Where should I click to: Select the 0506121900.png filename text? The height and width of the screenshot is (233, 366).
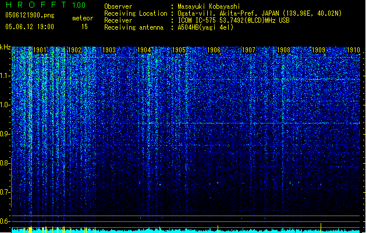point(30,15)
